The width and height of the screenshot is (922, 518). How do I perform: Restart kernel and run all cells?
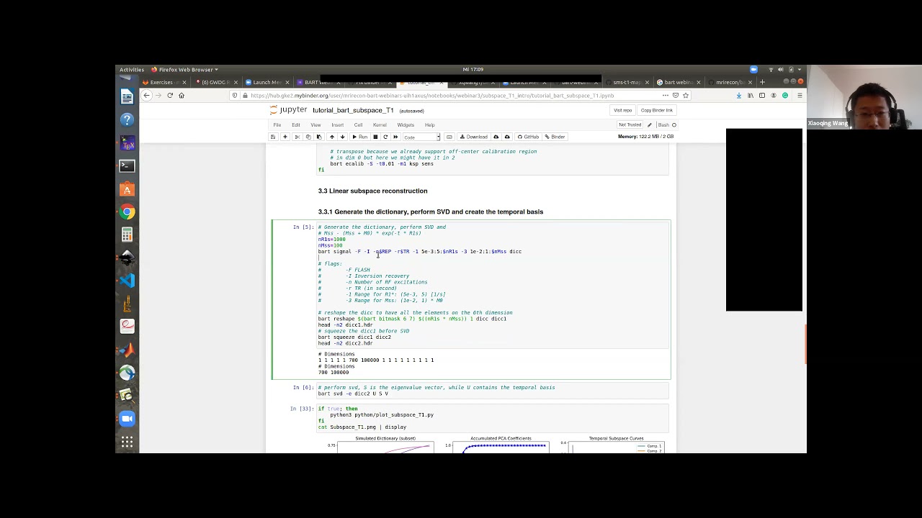[395, 137]
